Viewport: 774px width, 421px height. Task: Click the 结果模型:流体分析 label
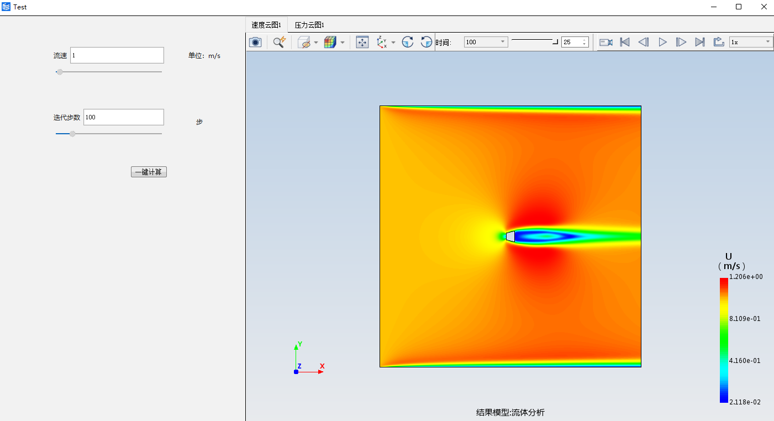[510, 412]
